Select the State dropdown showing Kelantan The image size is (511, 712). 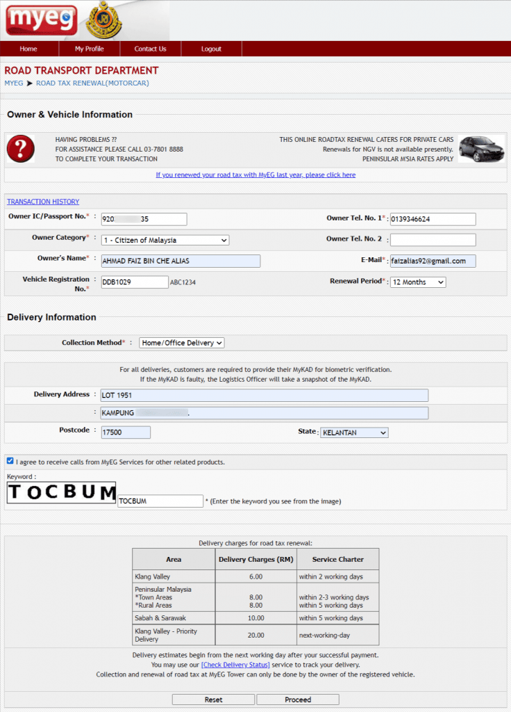click(353, 432)
